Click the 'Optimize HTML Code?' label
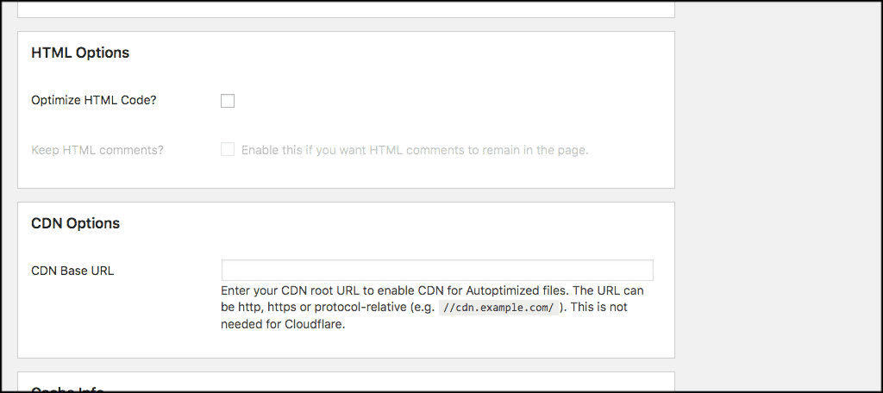Viewport: 883px width, 393px height. (94, 100)
